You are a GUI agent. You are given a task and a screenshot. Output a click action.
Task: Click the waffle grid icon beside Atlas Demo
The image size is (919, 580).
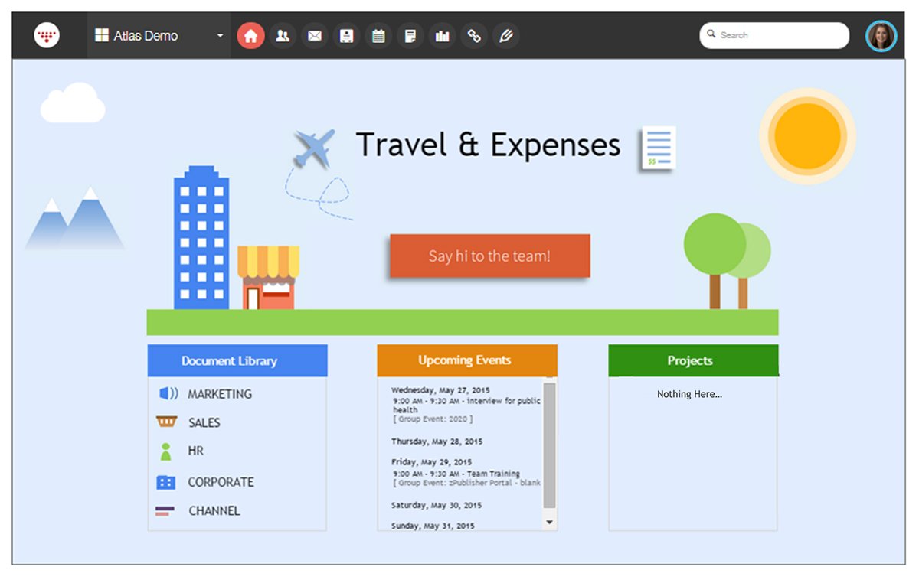[102, 34]
